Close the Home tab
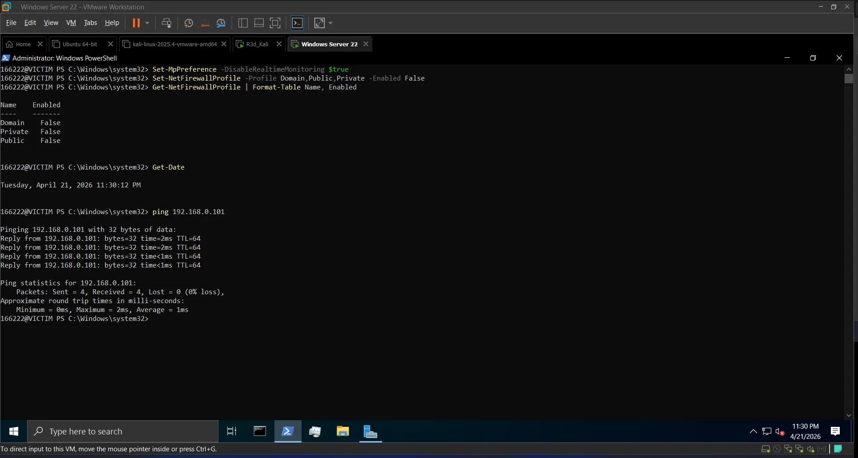 pos(40,44)
